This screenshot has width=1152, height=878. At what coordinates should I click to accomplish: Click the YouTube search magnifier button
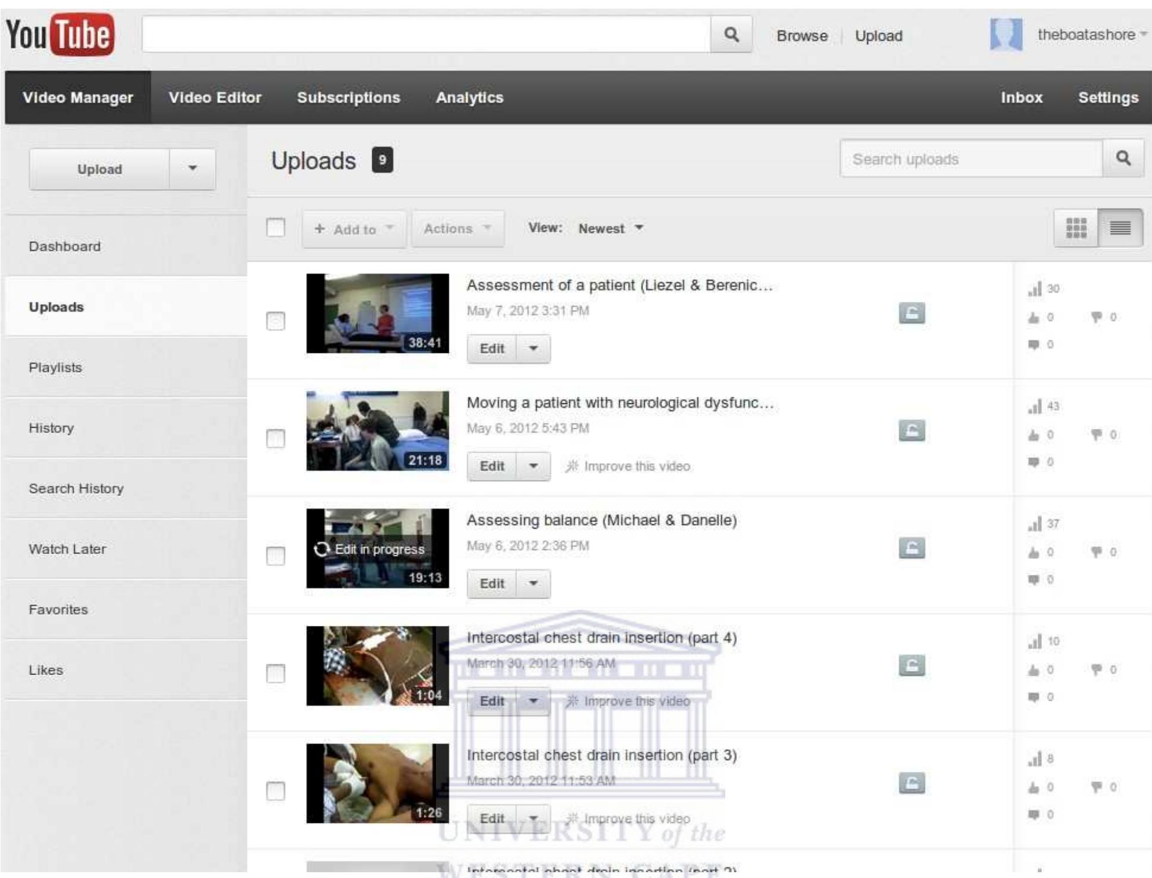pyautogui.click(x=731, y=35)
